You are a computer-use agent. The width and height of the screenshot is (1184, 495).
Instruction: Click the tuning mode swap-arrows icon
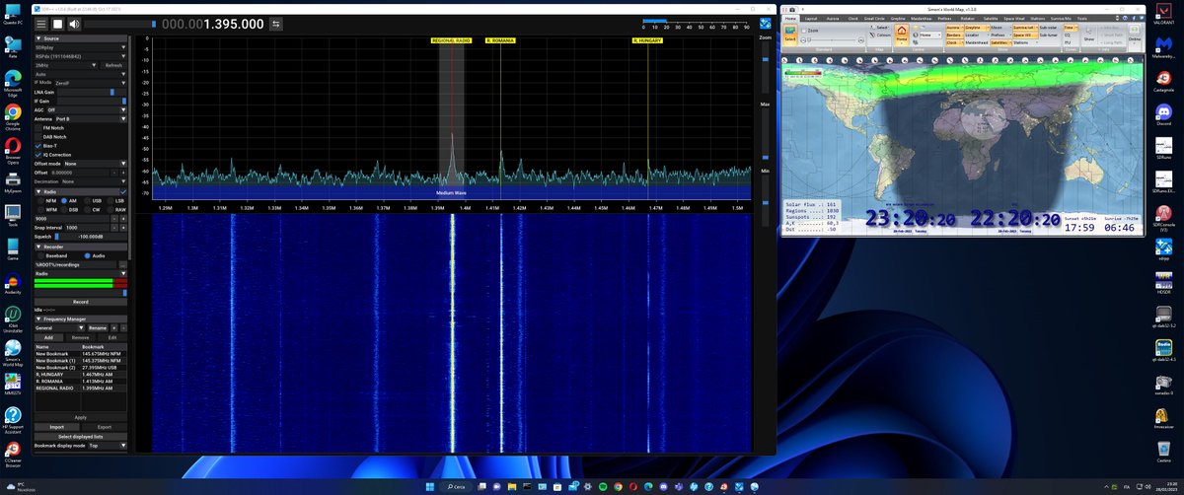[x=275, y=23]
